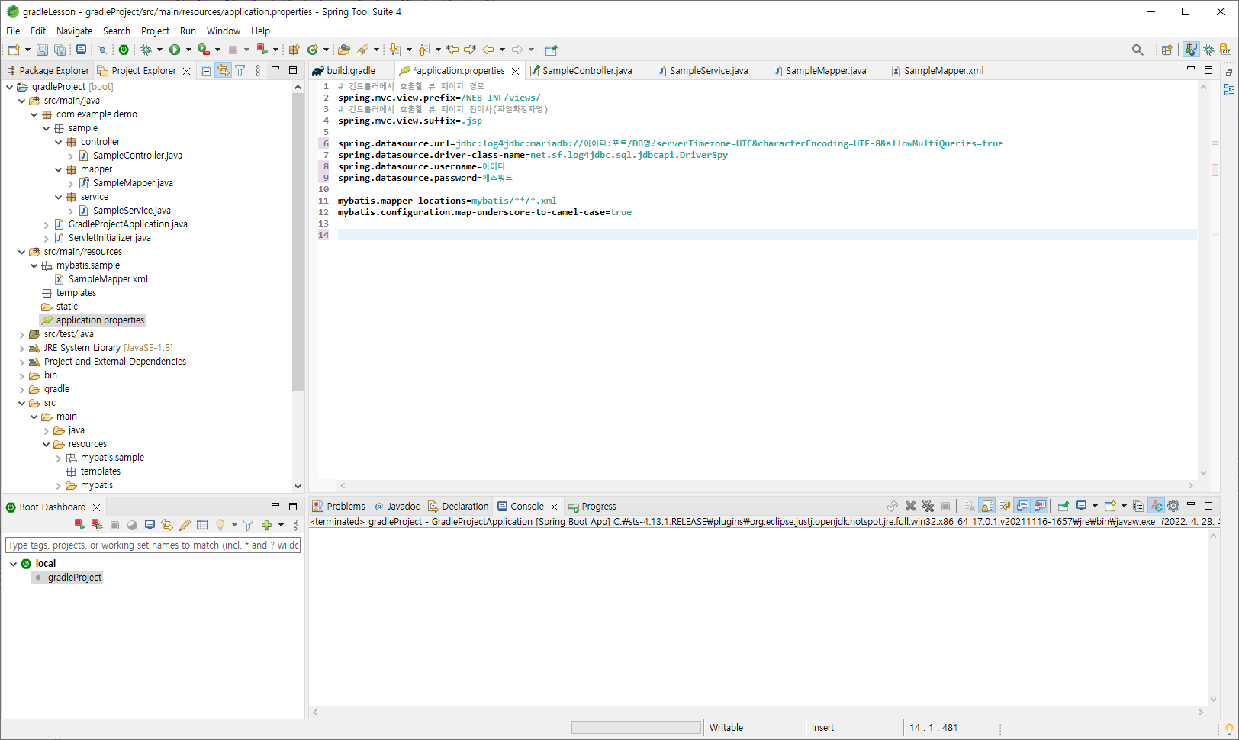Image resolution: width=1239 pixels, height=740 pixels.
Task: Close the application.properties editor tab
Action: [516, 71]
